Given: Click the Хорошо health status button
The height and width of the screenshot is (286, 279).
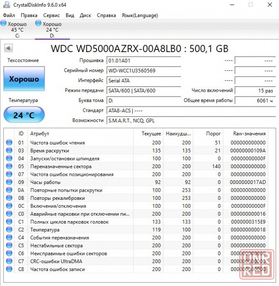Looking at the screenshot, I should 24,79.
